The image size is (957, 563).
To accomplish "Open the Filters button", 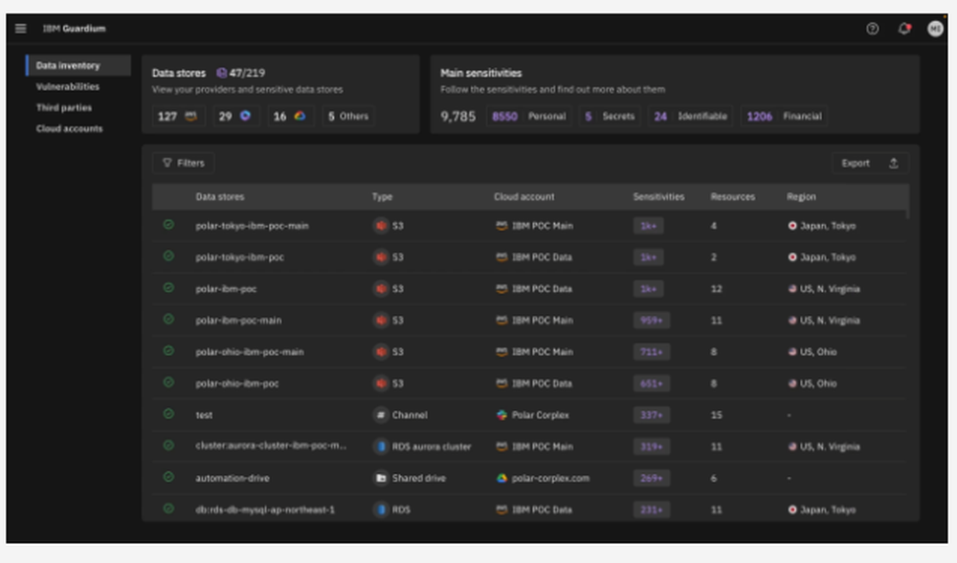I will click(x=183, y=163).
